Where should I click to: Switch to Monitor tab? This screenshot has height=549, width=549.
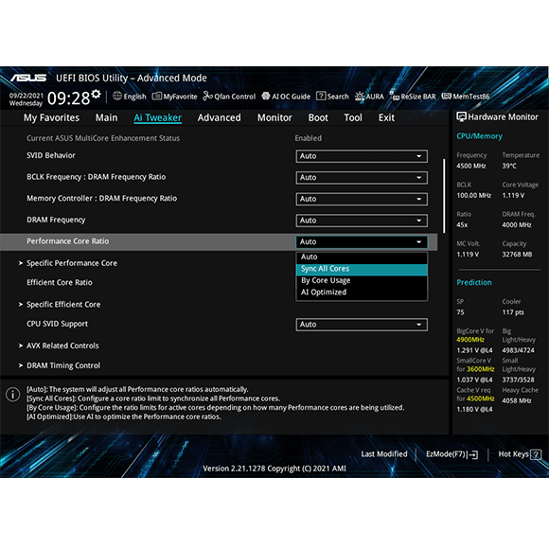pyautogui.click(x=274, y=117)
